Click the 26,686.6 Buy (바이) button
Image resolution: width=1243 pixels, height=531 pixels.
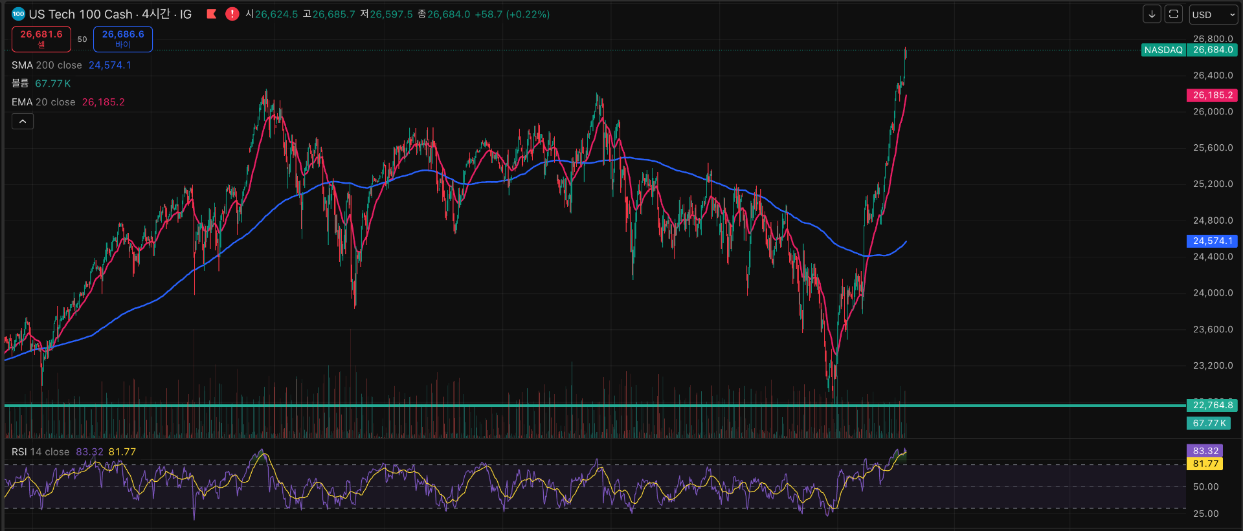[x=123, y=39]
